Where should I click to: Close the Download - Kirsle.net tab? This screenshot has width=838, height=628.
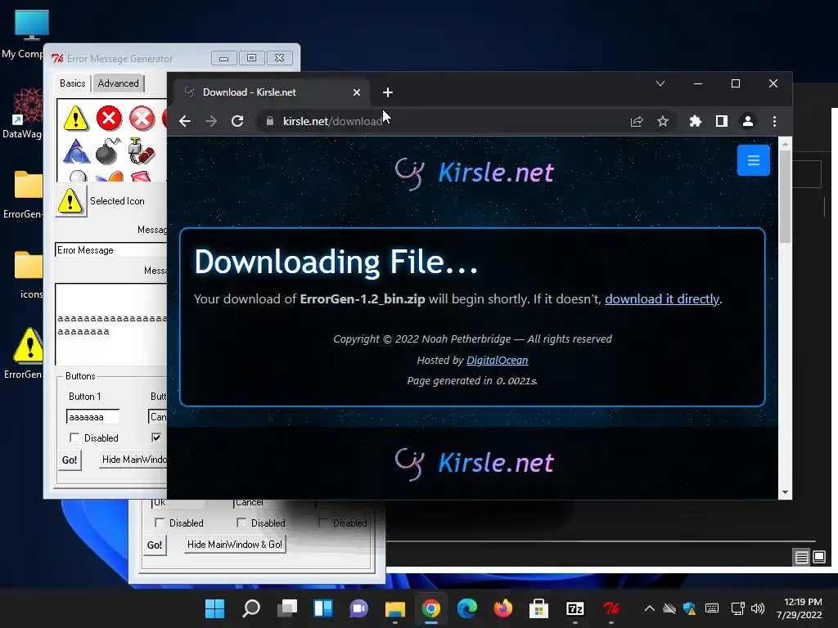tap(357, 92)
